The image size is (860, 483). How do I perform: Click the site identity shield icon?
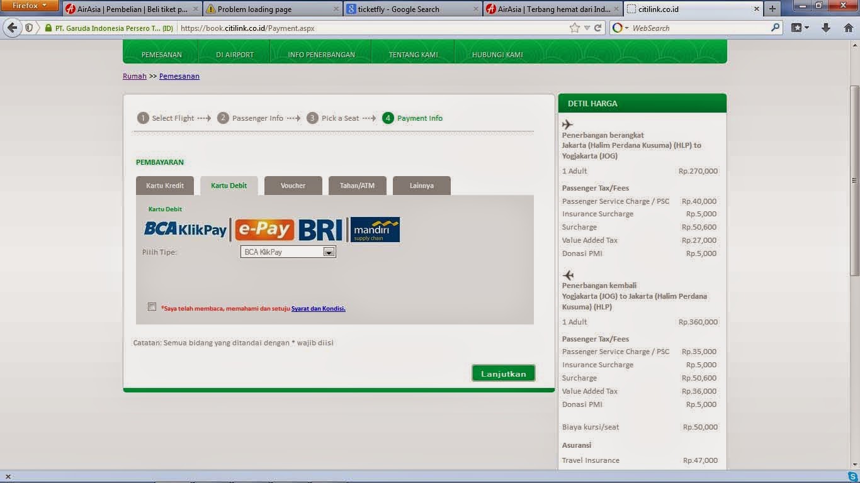(x=29, y=28)
